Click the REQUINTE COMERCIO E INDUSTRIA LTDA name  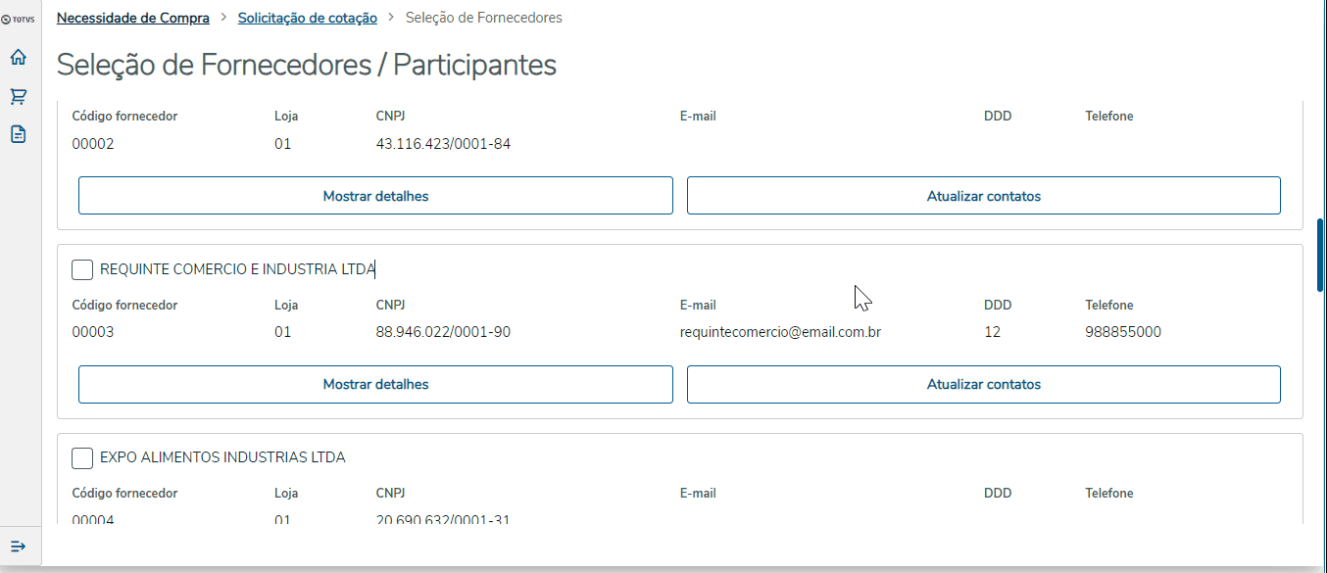pos(237,269)
